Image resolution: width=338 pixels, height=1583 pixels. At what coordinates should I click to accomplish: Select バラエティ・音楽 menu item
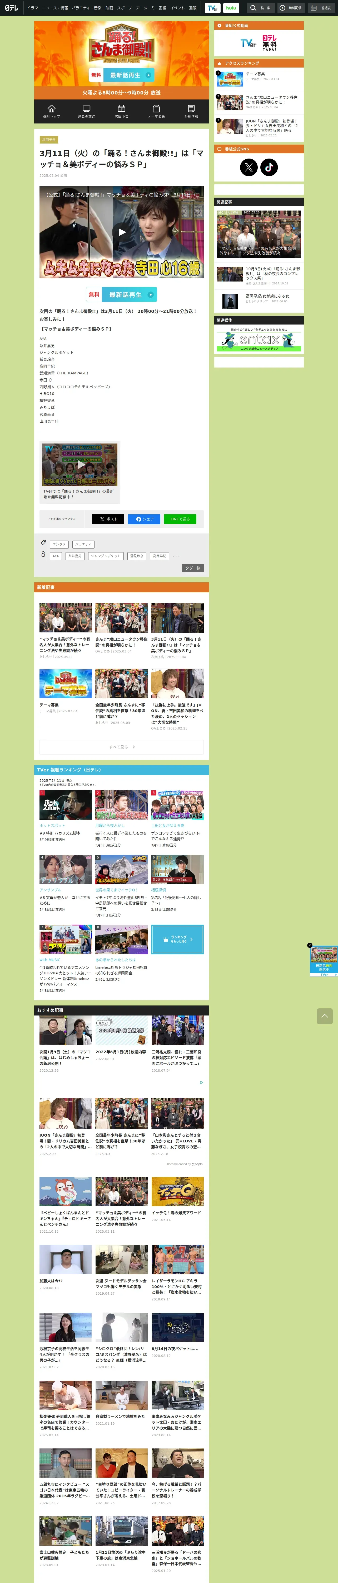click(87, 8)
